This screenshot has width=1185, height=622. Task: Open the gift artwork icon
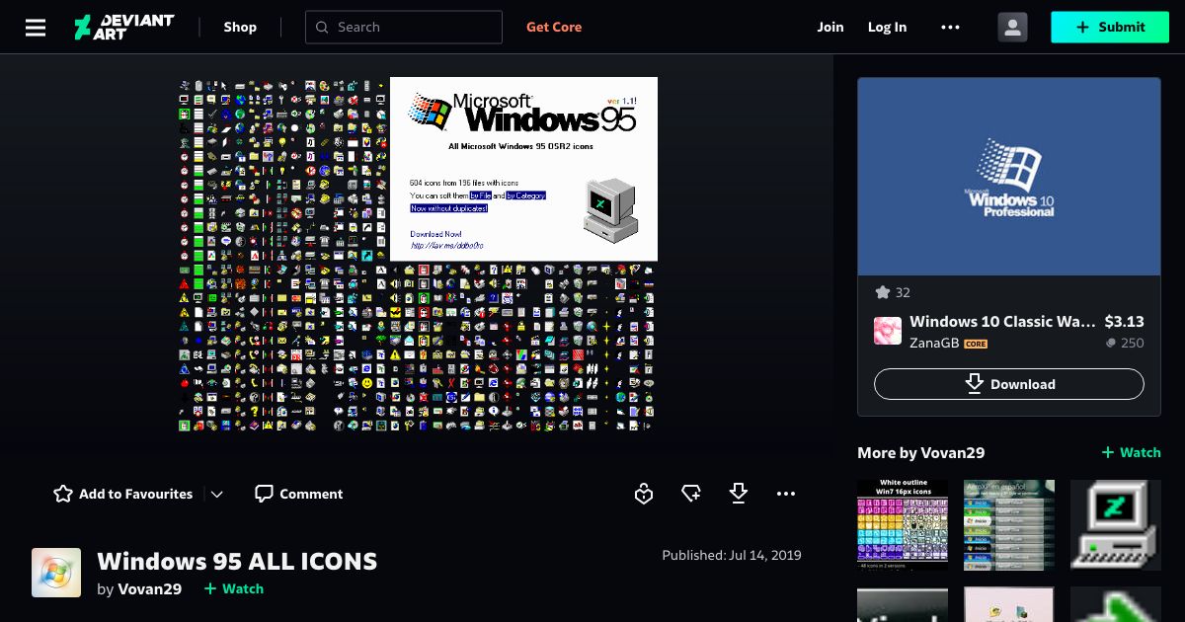(691, 493)
